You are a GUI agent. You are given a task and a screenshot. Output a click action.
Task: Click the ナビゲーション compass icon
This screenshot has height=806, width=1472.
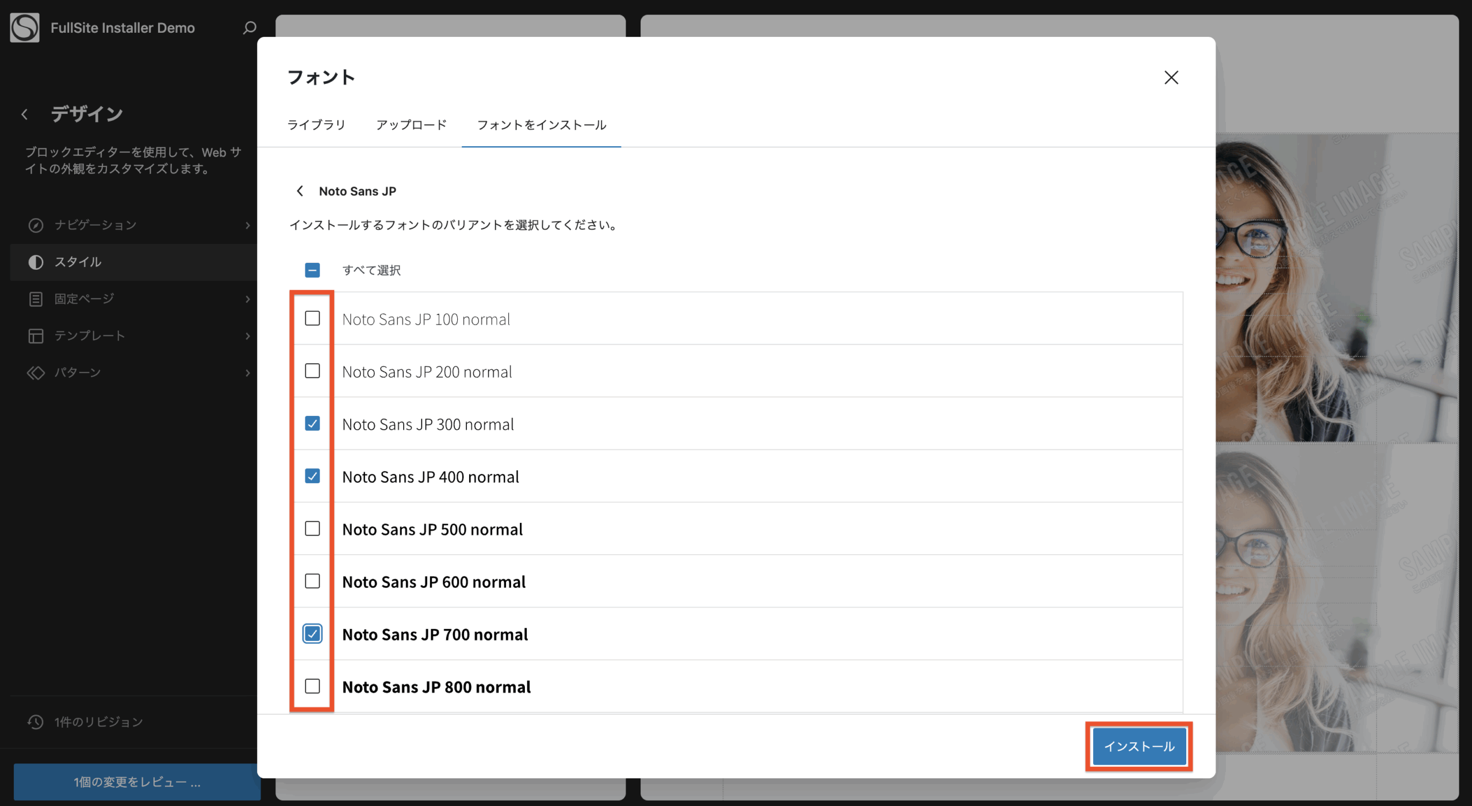tap(36, 225)
